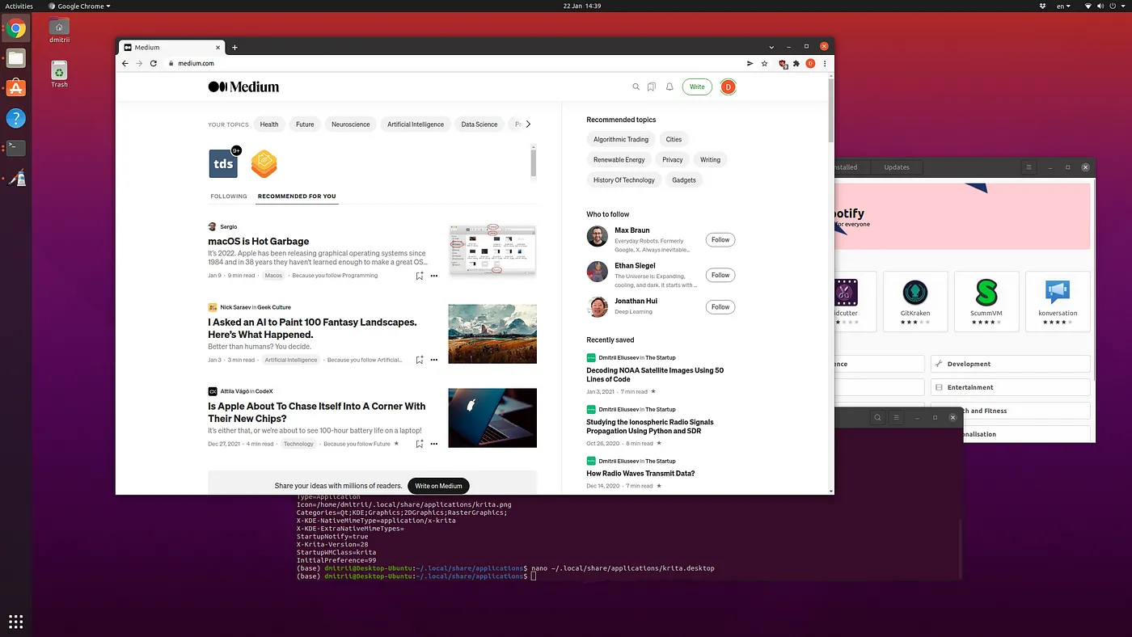Open the orange hexagon publication icon
The height and width of the screenshot is (637, 1132).
[264, 163]
